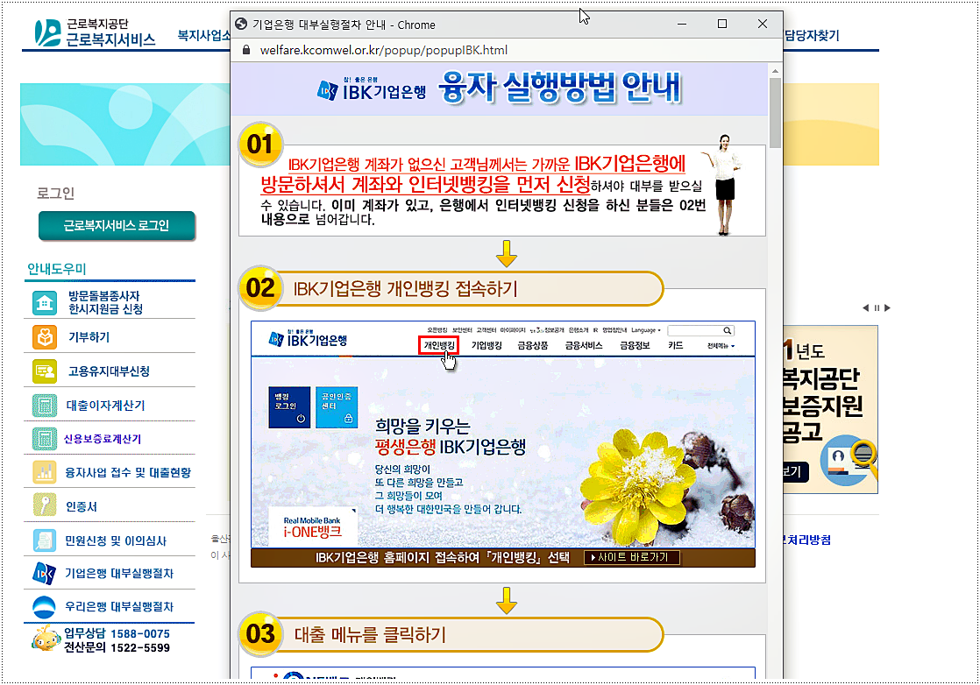
Task: Open the 신용보증료계산기 link
Action: click(103, 439)
